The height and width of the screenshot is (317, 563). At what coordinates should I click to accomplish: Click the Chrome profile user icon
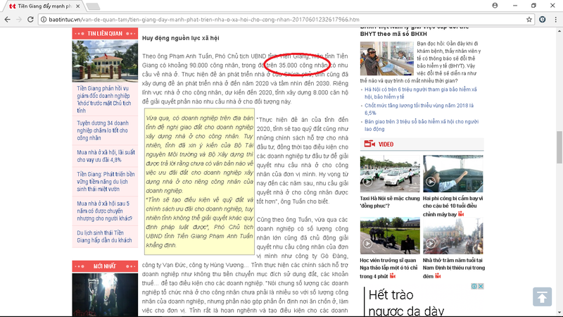pos(495,6)
